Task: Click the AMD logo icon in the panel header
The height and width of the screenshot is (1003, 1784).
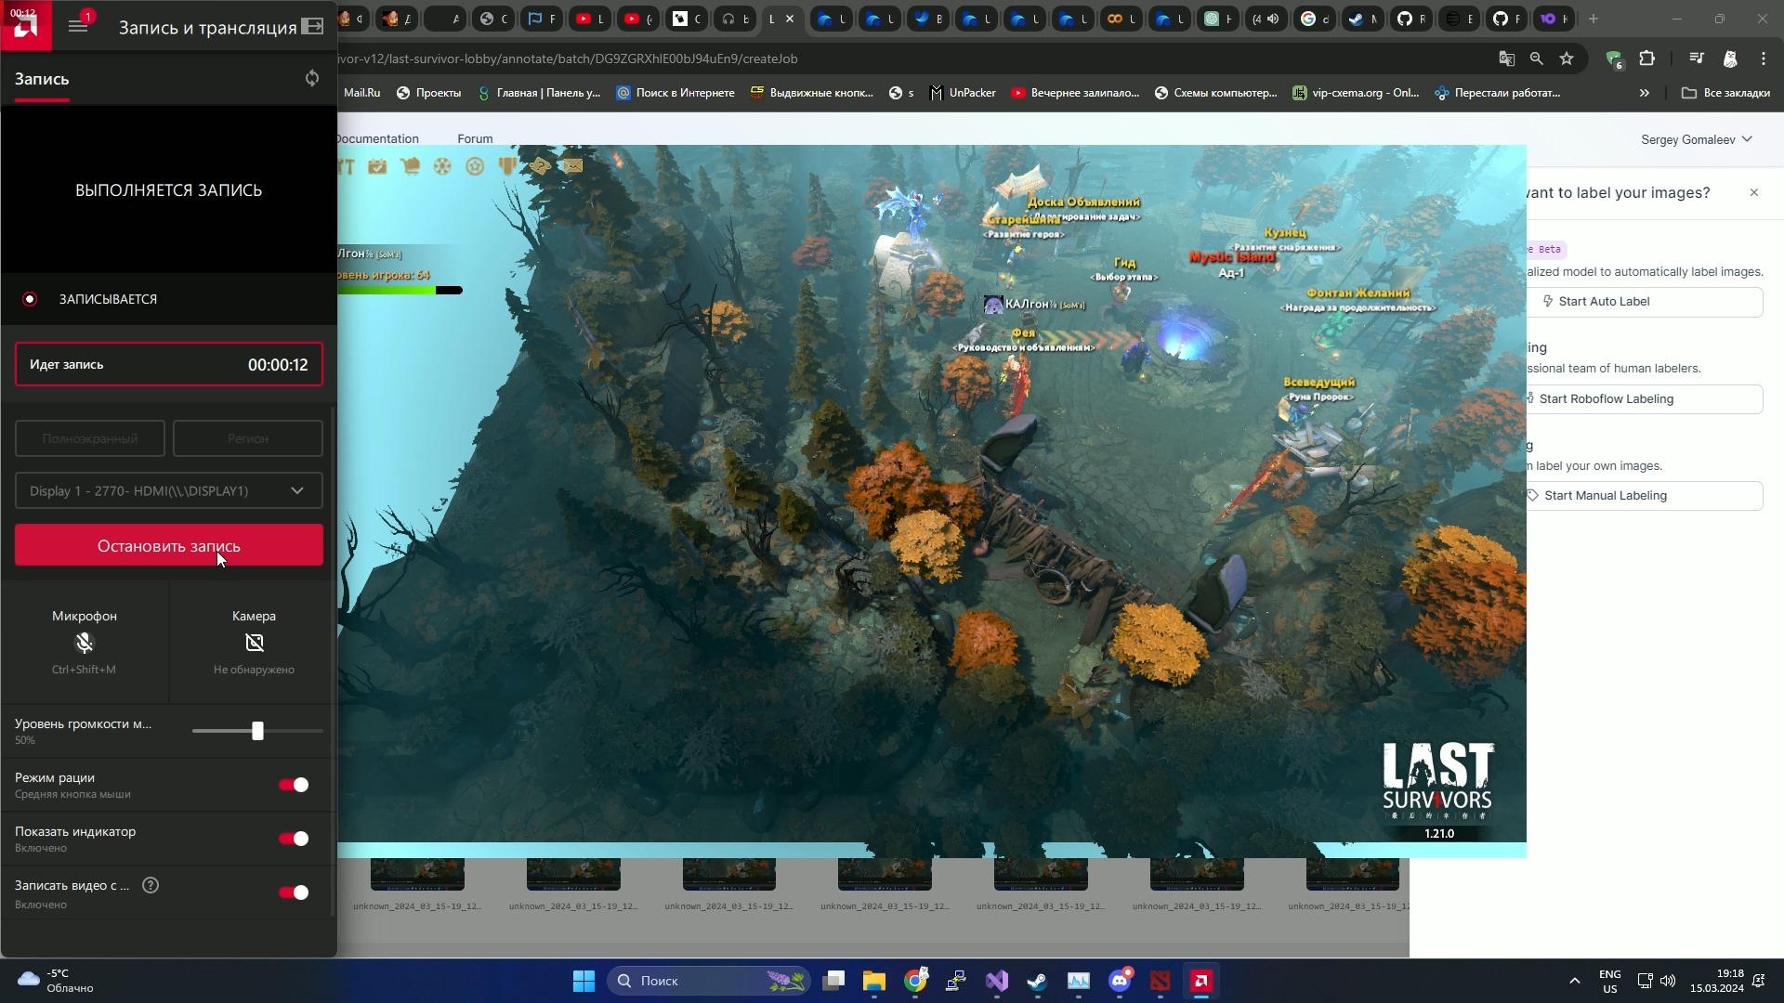Action: [x=25, y=26]
